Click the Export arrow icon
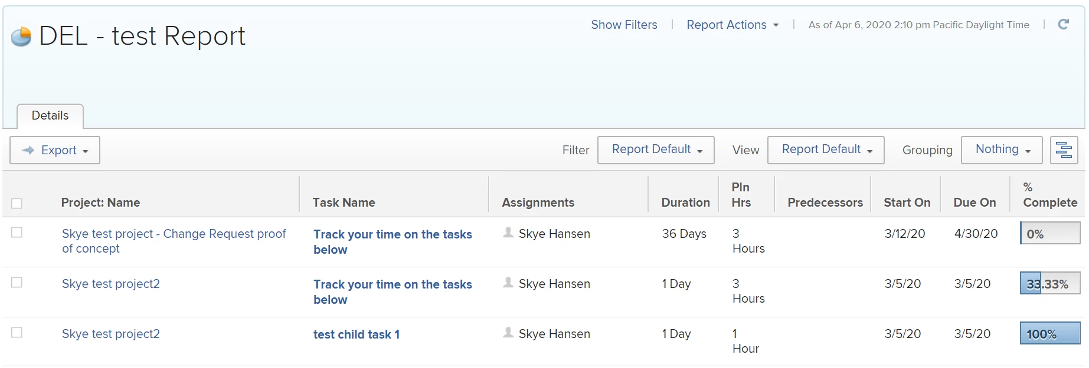 pos(28,150)
